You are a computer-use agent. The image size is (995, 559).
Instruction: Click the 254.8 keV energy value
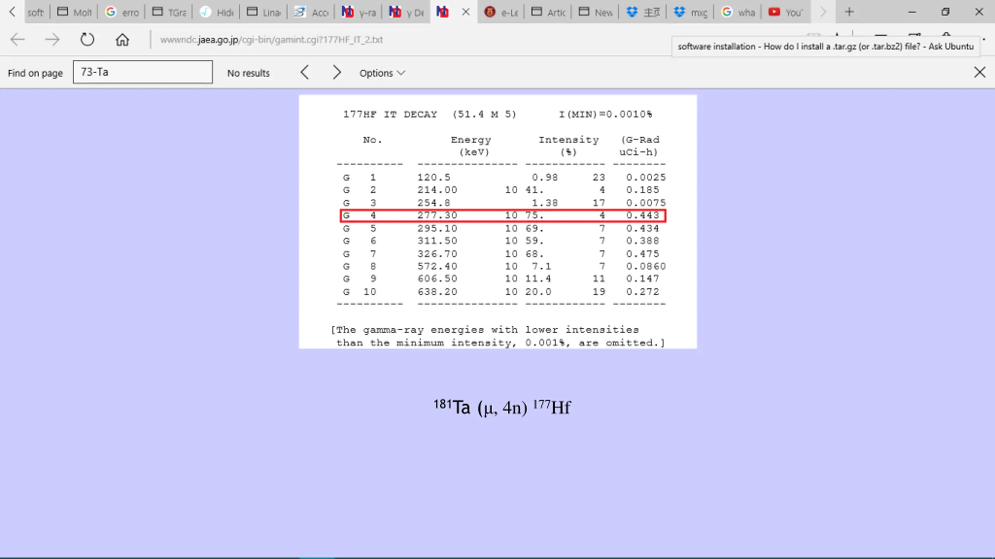(x=434, y=203)
